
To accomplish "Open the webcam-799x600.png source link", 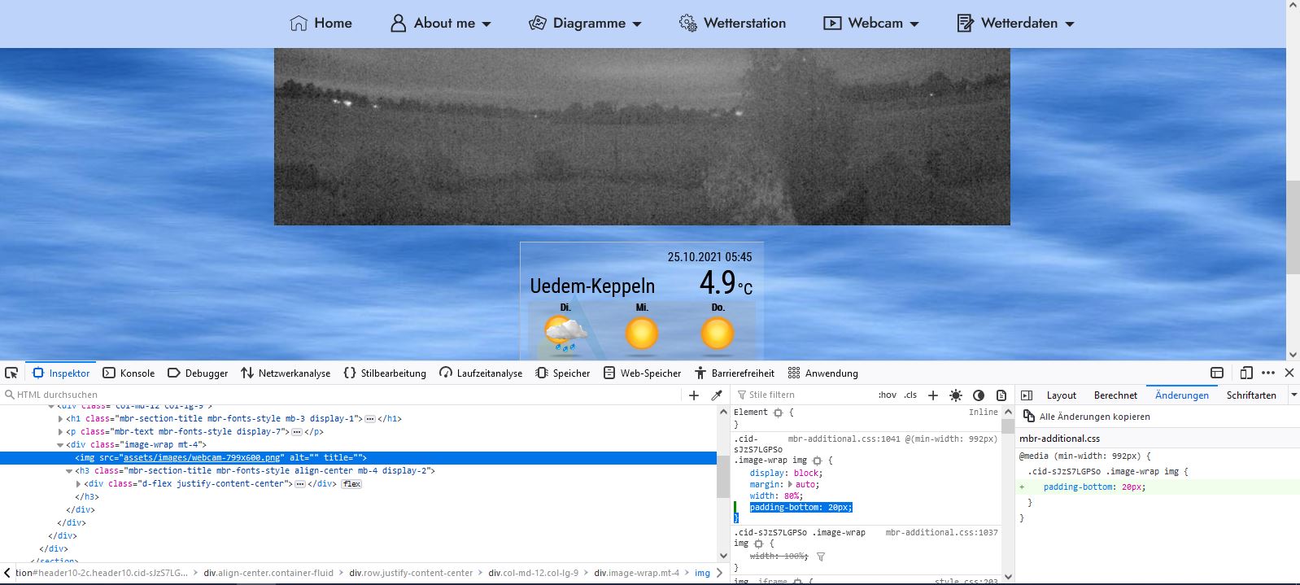I will tap(202, 458).
